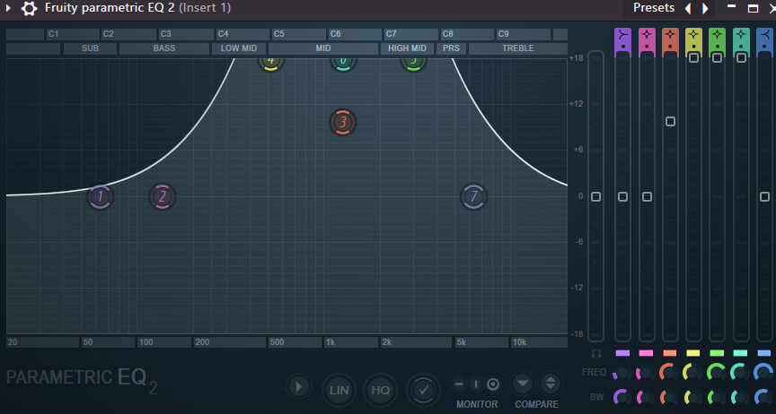The height and width of the screenshot is (414, 776).
Task: Click the yellow band 4 FREQ knob
Action: pyautogui.click(x=692, y=372)
